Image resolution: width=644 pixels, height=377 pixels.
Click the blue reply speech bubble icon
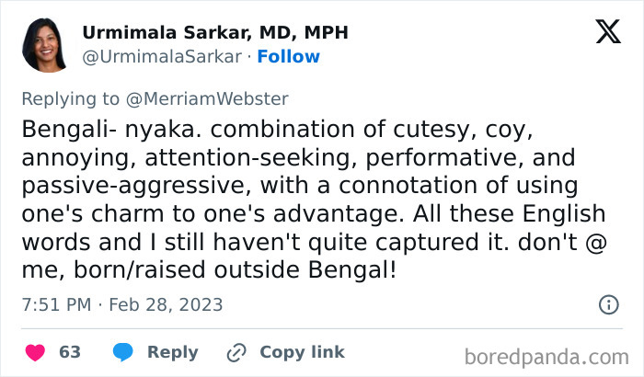click(123, 352)
